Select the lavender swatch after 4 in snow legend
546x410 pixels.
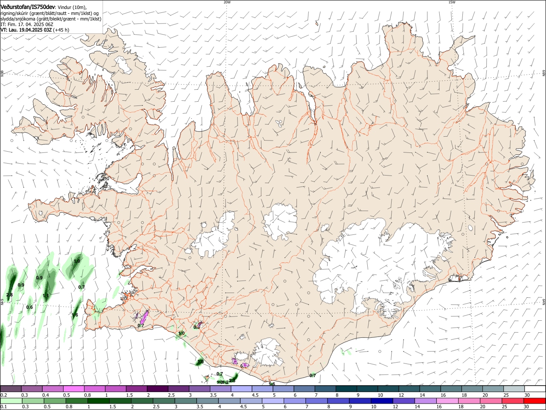pyautogui.click(x=241, y=389)
